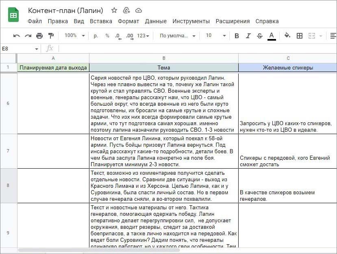Click the percent format button
The height and width of the screenshot is (254, 337).
tap(107, 36)
